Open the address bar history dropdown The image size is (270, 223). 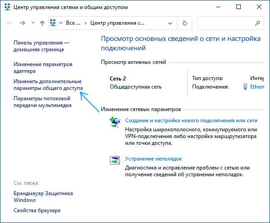170,23
